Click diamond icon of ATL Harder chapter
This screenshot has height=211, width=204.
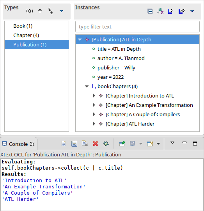click(101, 124)
